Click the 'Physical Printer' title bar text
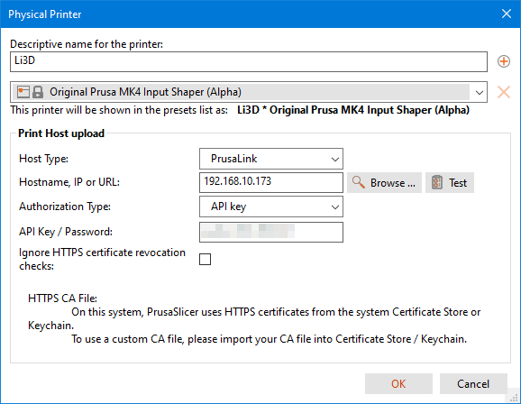This screenshot has width=521, height=404. (x=45, y=14)
